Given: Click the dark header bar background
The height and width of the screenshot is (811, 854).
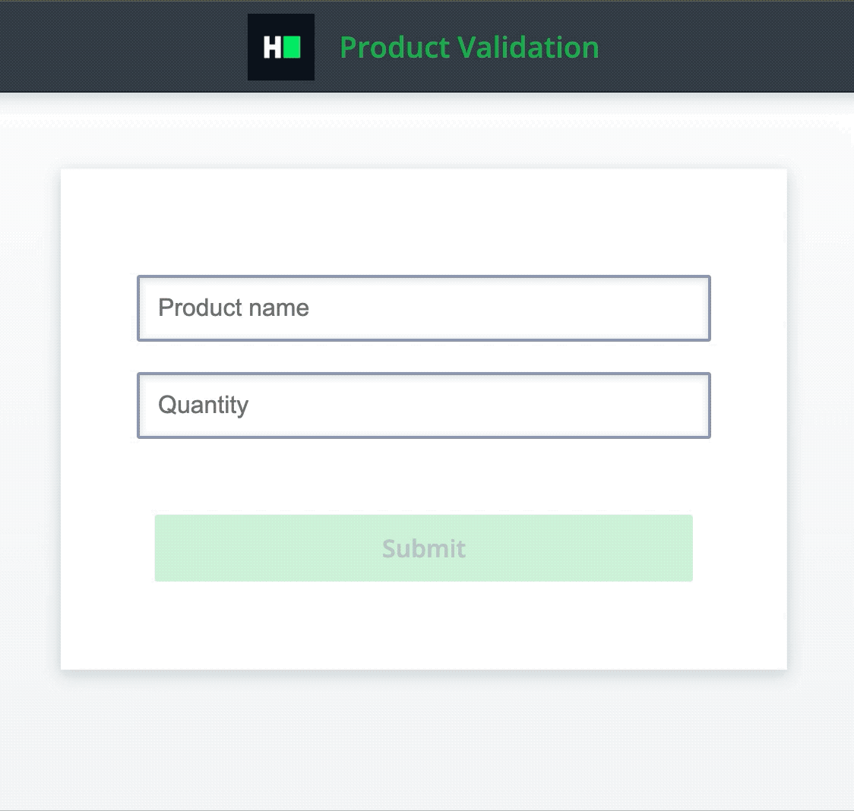Looking at the screenshot, I should click(708, 46).
